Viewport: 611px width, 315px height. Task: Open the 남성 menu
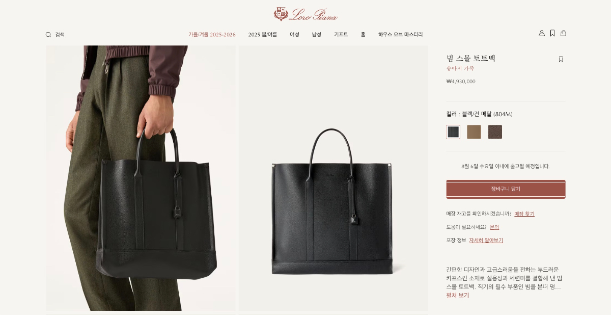point(317,35)
